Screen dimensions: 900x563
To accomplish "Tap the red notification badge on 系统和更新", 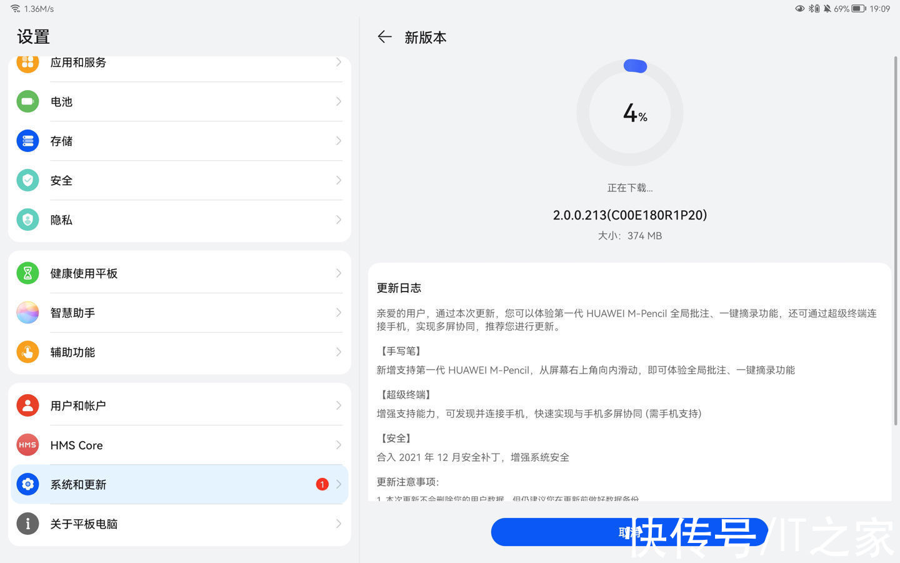I will [x=322, y=484].
